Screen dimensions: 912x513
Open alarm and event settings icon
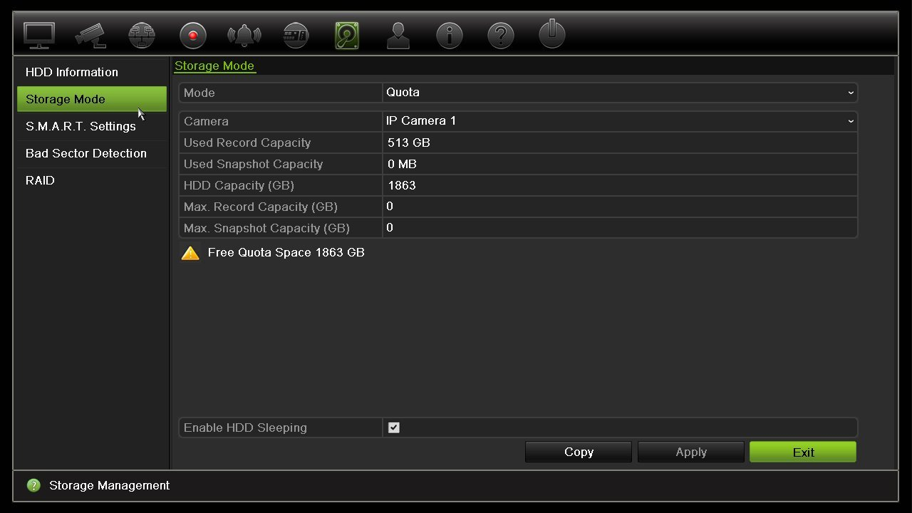[244, 35]
